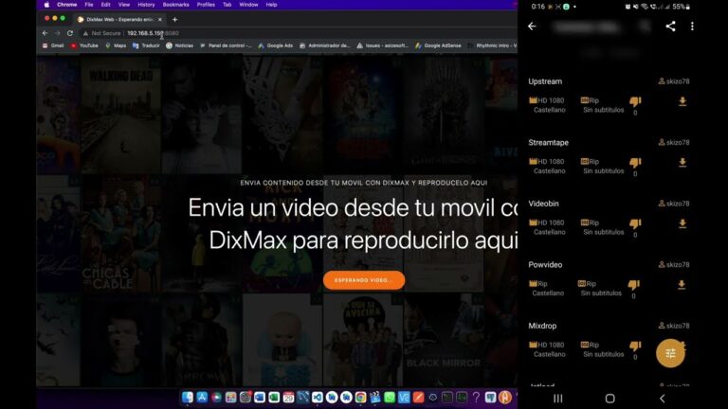The height and width of the screenshot is (409, 728).
Task: Open App Store from the Dock
Action: tap(202, 397)
